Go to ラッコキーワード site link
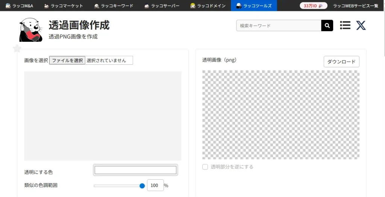385x197 pixels. click(x=114, y=6)
